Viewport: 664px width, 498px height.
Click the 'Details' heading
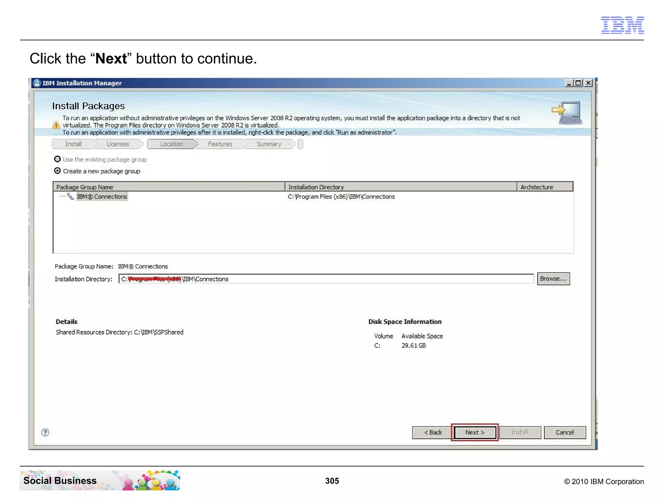66,321
